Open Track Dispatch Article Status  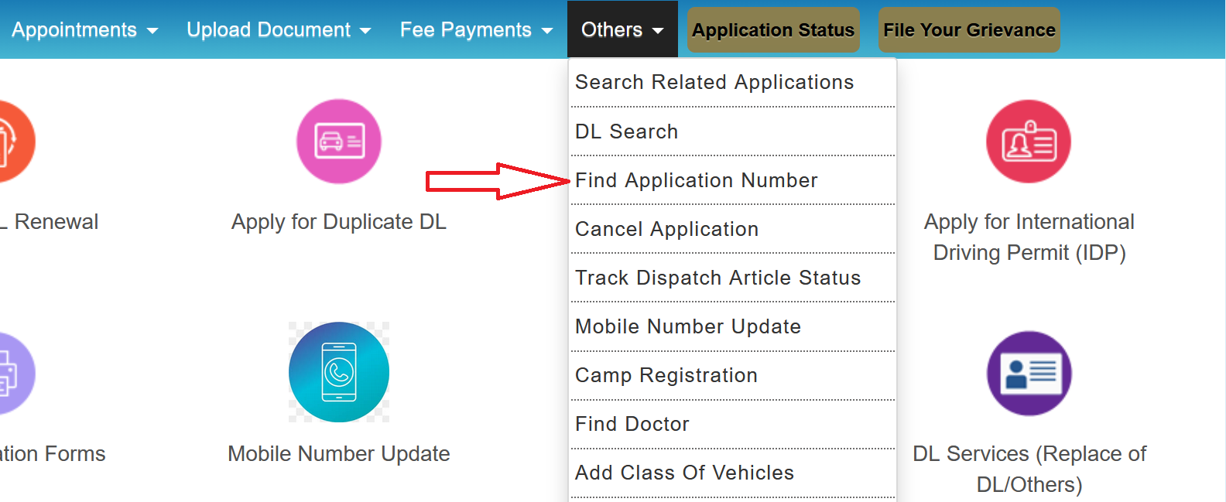pyautogui.click(x=717, y=277)
